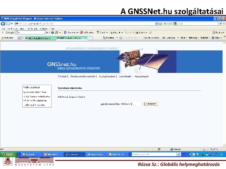Click the magnifier search button

[221, 23]
